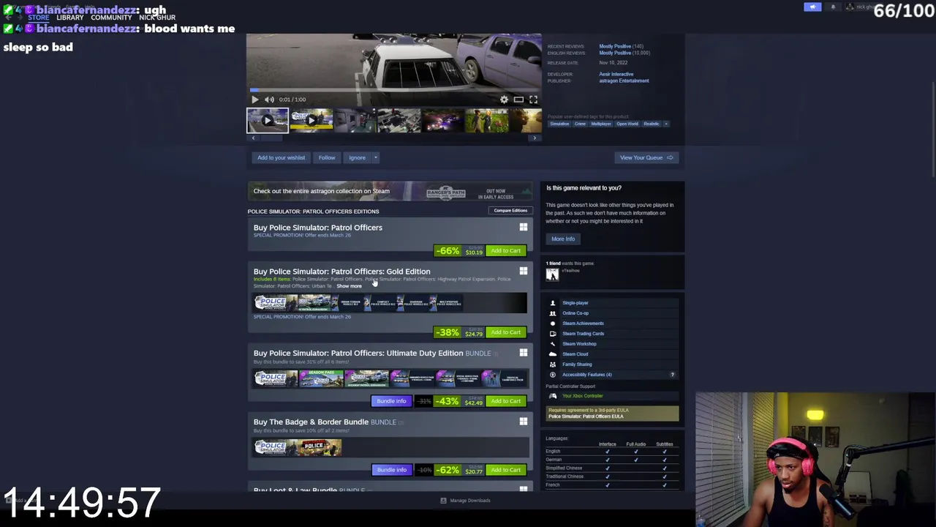Add Badge & Border Bundle to cart
This screenshot has height=527, width=936.
[506, 470]
